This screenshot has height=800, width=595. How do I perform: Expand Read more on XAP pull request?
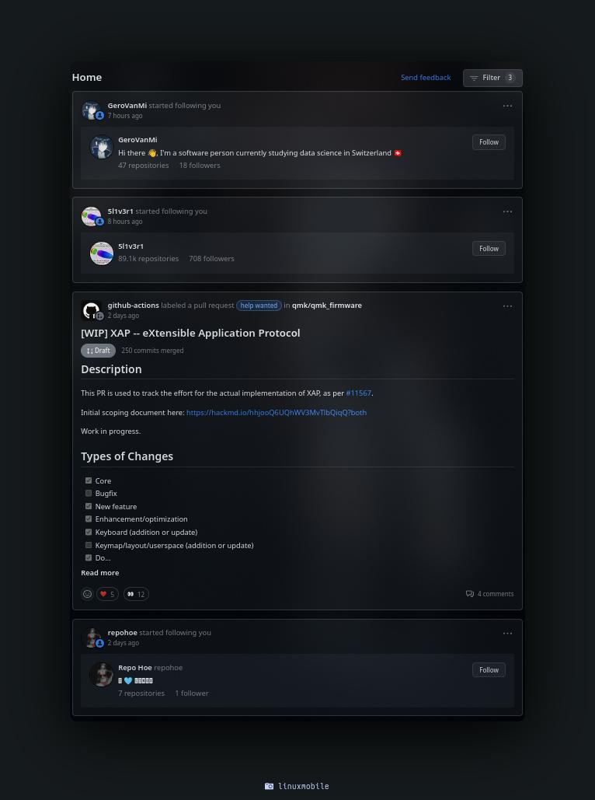point(100,573)
